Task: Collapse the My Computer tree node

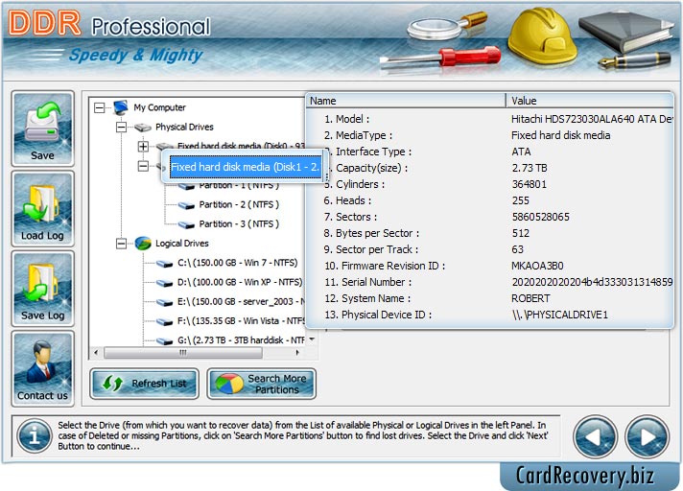Action: pyautogui.click(x=100, y=107)
